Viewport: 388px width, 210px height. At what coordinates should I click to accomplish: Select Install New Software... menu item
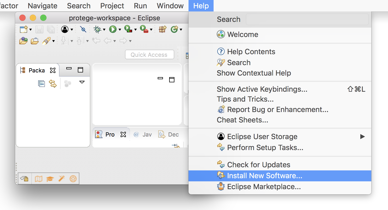coord(280,176)
